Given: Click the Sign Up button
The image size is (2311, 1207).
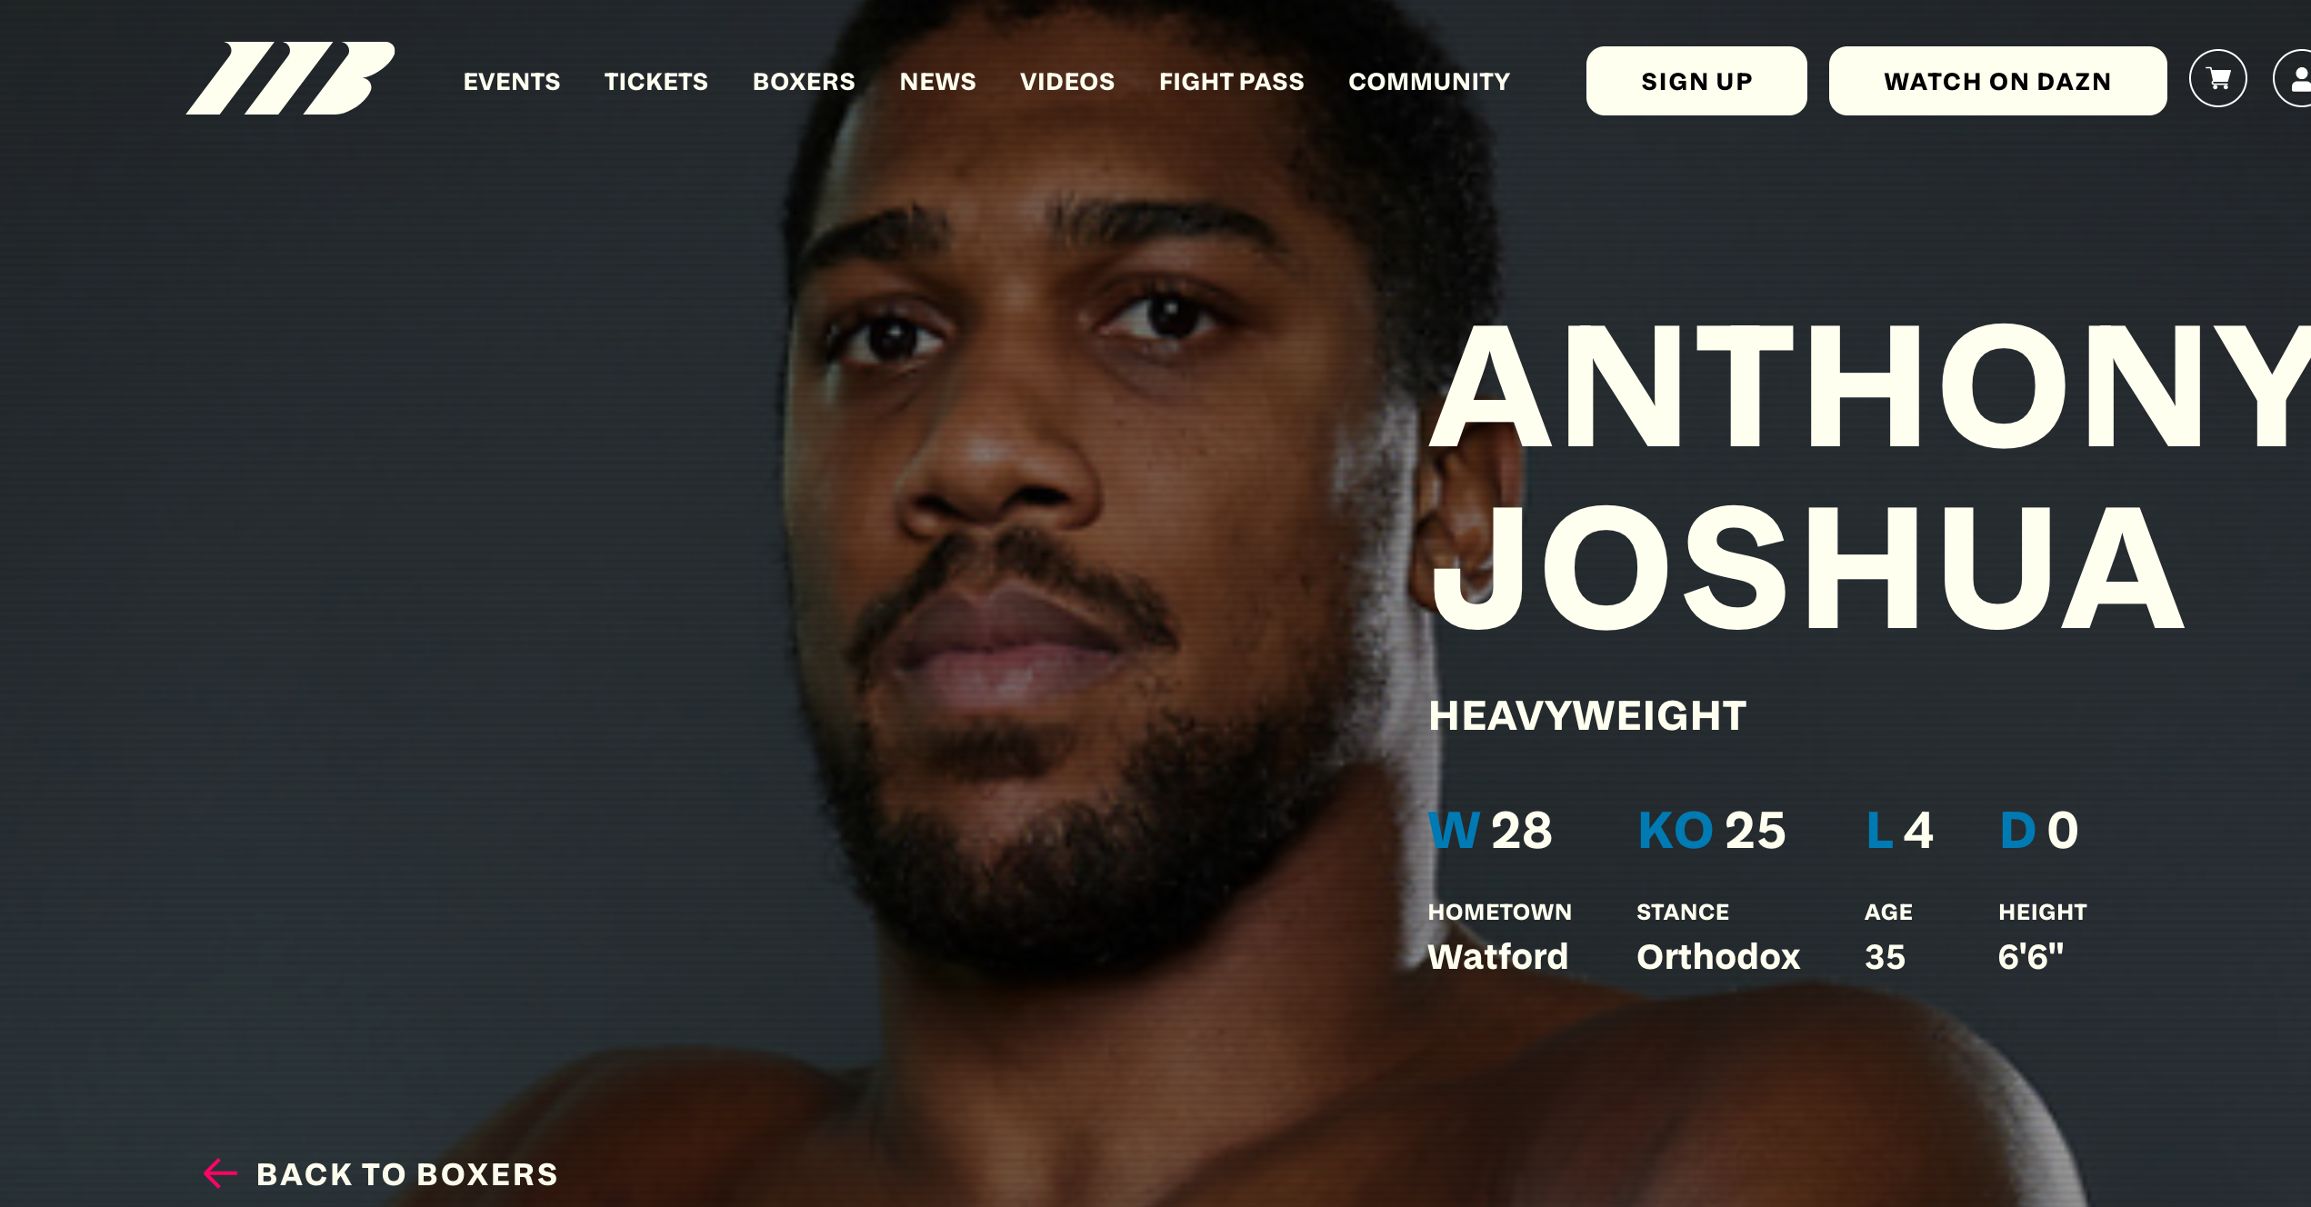Looking at the screenshot, I should pos(1696,81).
